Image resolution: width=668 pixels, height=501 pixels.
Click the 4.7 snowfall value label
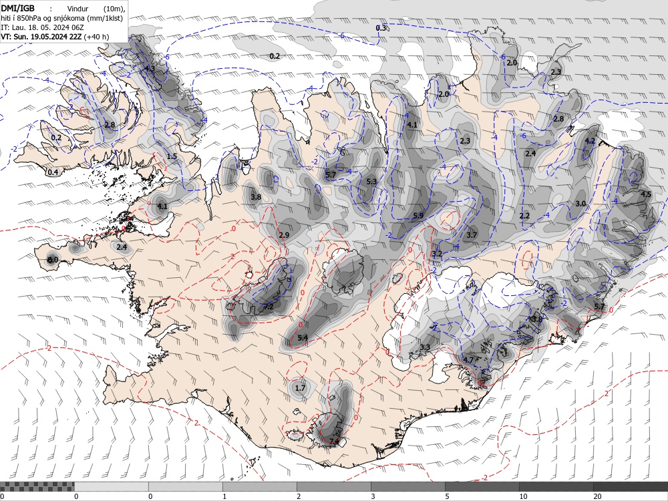click(x=468, y=360)
